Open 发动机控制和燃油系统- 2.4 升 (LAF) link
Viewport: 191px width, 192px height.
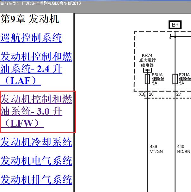[x=36, y=69]
